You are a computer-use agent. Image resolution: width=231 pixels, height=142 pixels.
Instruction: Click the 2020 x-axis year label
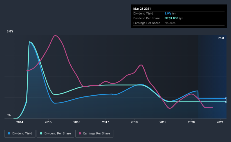tap(191, 122)
